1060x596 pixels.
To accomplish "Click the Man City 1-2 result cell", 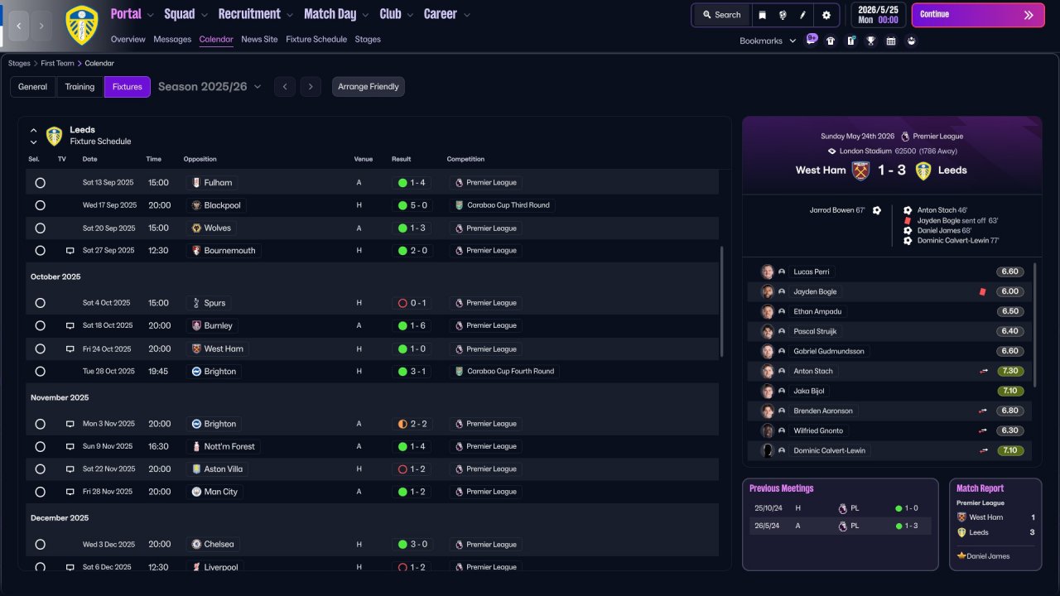I will coord(412,492).
